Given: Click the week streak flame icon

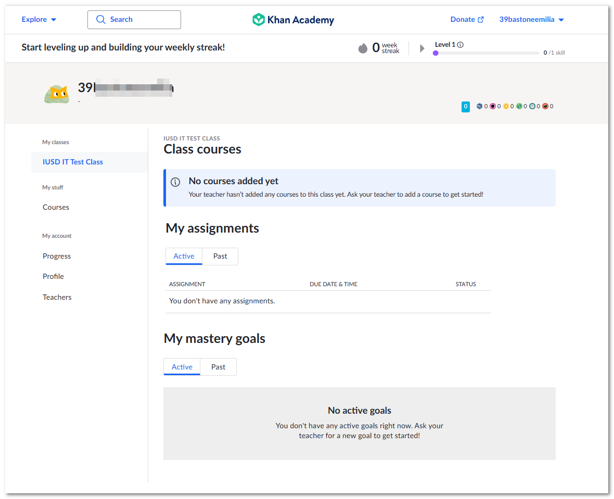Looking at the screenshot, I should [x=363, y=48].
